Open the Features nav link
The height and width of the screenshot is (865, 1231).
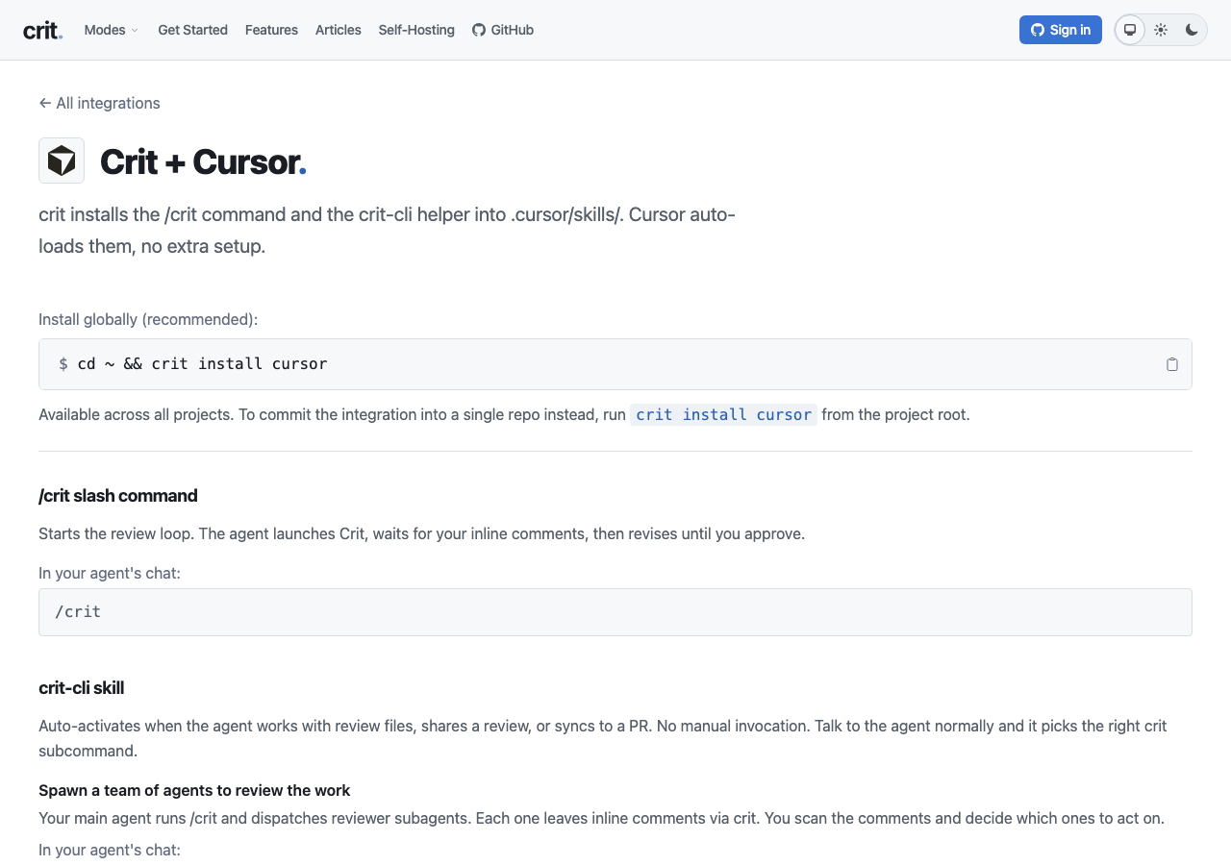[271, 30]
